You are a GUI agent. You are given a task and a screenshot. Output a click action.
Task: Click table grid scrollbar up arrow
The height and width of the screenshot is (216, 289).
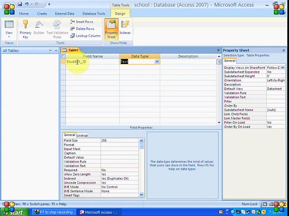coord(219,56)
